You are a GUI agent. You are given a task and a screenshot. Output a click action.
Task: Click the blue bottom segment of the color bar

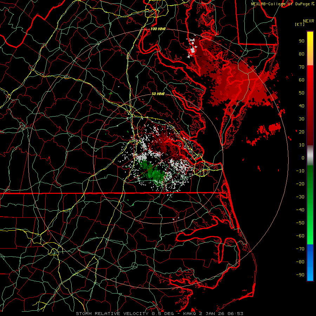coord(310,262)
